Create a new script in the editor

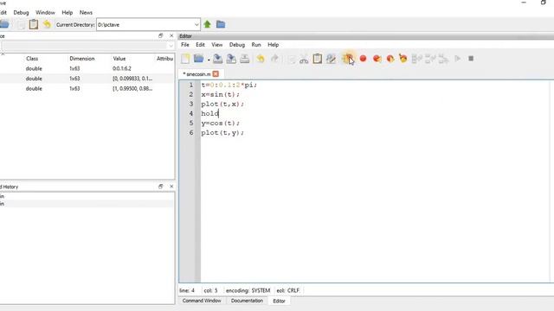point(185,59)
